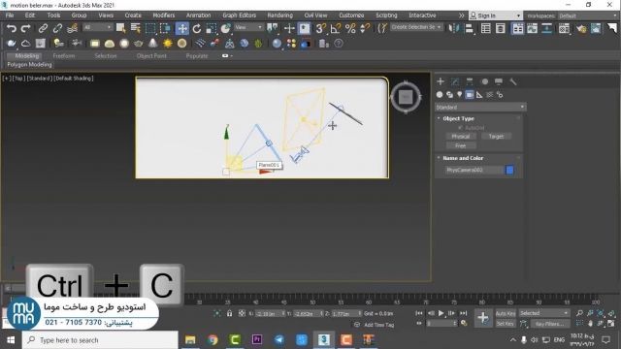Click the Redo arrow icon
The width and height of the screenshot is (621, 349).
26,28
